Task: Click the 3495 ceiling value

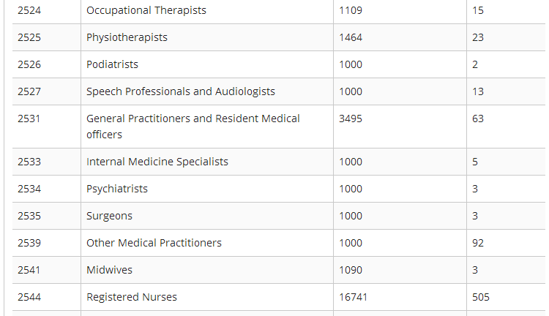Action: point(351,118)
